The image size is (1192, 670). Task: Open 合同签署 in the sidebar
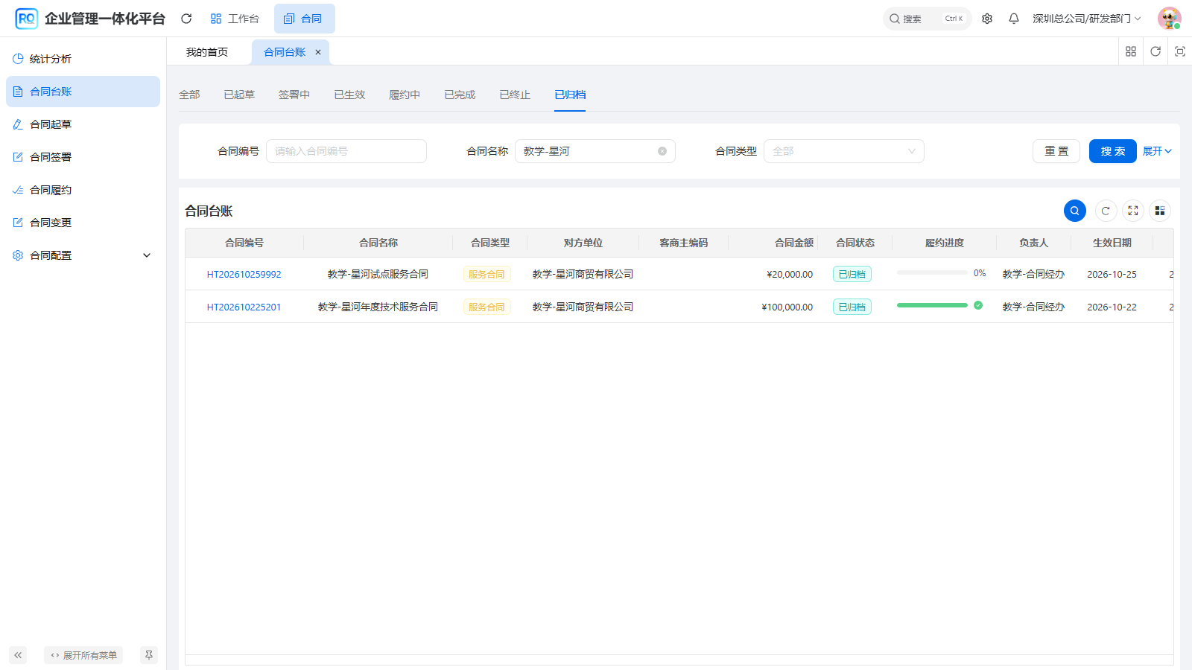pyautogui.click(x=83, y=157)
